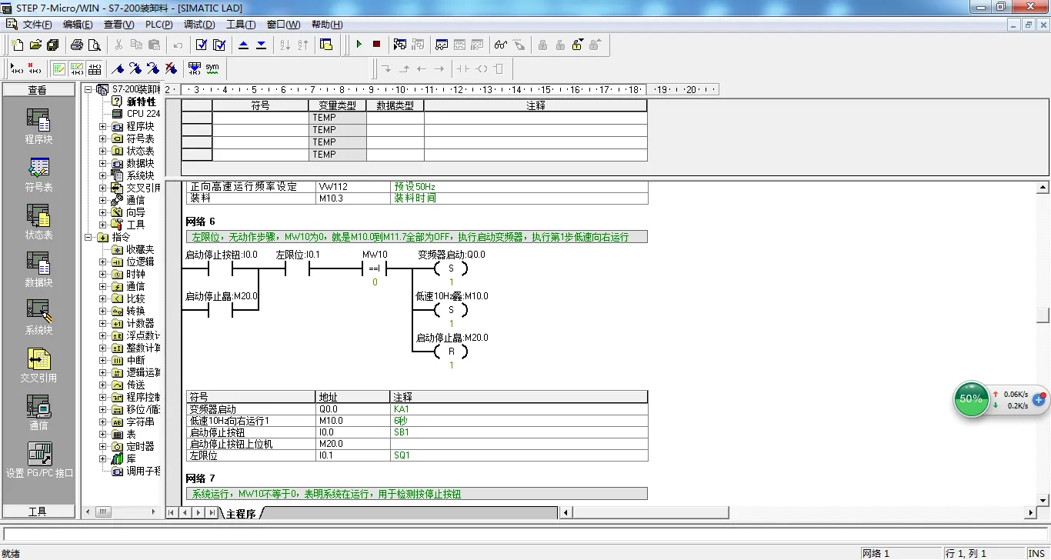The image size is (1051, 560).
Task: Insert a network with the toolbar icon
Action: pyautogui.click(x=16, y=68)
